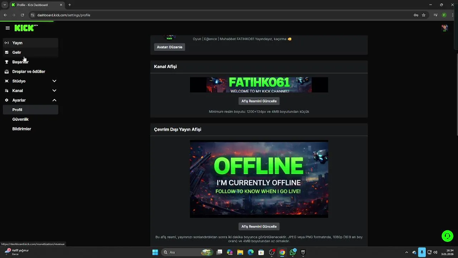Click the address bar URL field
458x258 pixels.
222,15
